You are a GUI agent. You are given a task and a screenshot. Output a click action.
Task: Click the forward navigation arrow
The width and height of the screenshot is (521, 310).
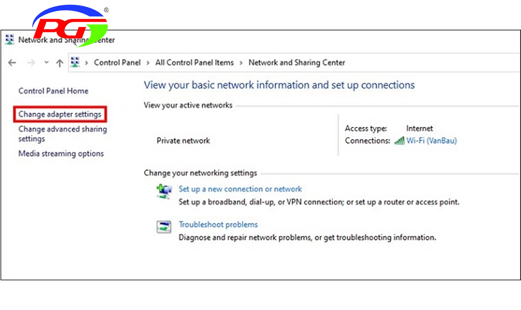tap(31, 63)
